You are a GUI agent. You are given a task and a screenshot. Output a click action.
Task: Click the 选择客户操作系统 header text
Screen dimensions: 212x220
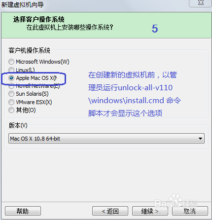coord(39,19)
